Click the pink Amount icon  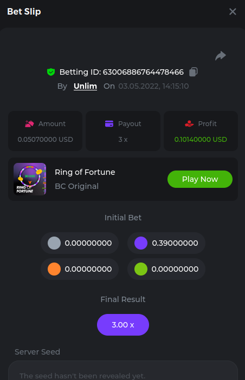[x=29, y=123]
